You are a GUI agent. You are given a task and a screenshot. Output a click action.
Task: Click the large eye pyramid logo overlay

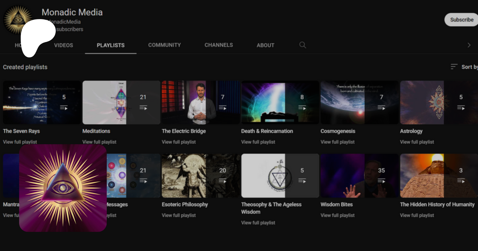[x=63, y=188]
